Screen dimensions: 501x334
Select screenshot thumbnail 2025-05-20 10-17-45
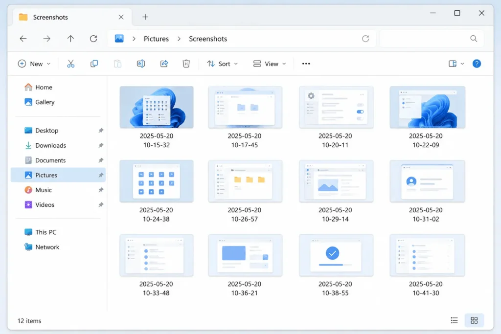[x=245, y=107]
